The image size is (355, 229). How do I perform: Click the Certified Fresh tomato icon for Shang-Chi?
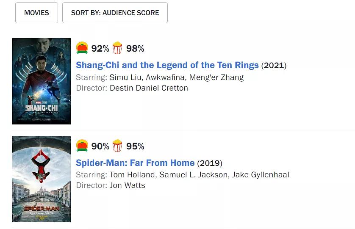82,48
